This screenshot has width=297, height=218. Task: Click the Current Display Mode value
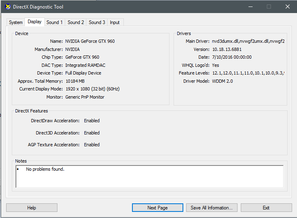(x=92, y=89)
